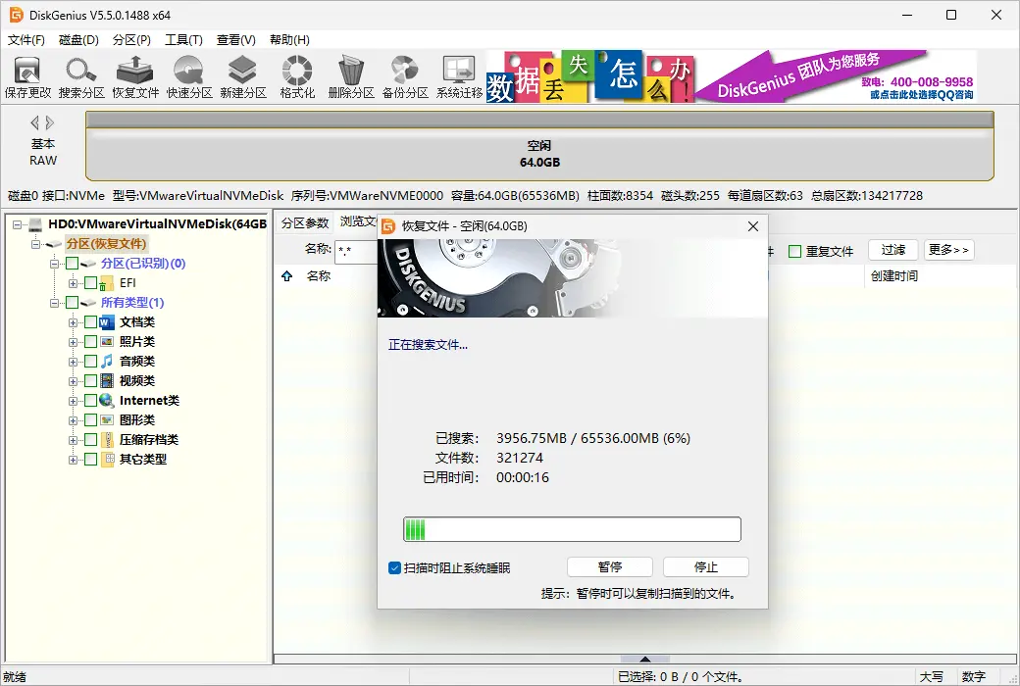Collapse the HD0:VMwareVirtualNVMeDisk node
Image resolution: width=1020 pixels, height=686 pixels.
click(x=17, y=224)
